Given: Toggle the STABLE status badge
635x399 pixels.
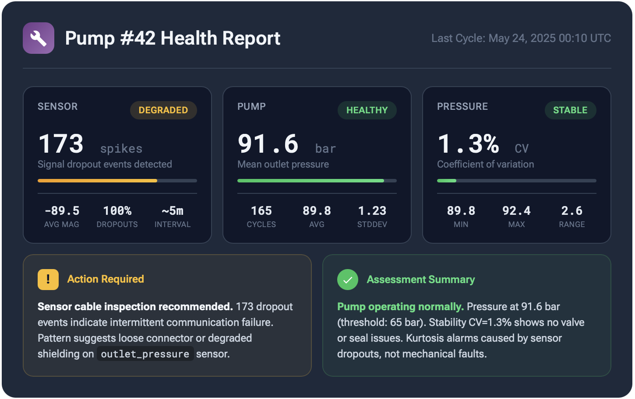Looking at the screenshot, I should coord(570,110).
